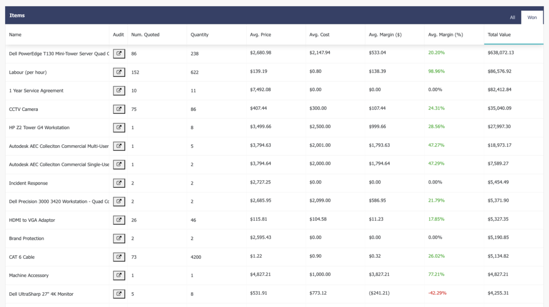Select 'Dell UltraSharp 27" 4K Monitor' name
549x307 pixels.
point(41,294)
